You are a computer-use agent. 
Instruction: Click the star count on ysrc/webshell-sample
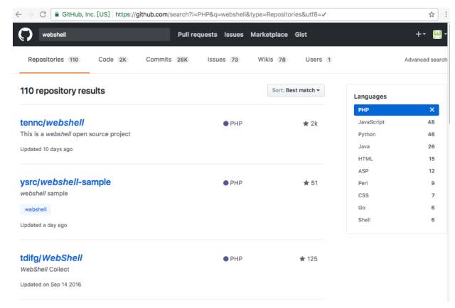pyautogui.click(x=311, y=183)
